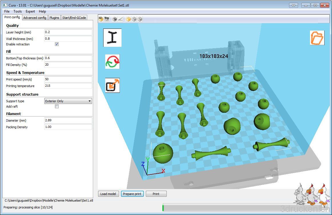The height and width of the screenshot is (215, 332).
Task: Switch to the Plugins tab
Action: [54, 18]
